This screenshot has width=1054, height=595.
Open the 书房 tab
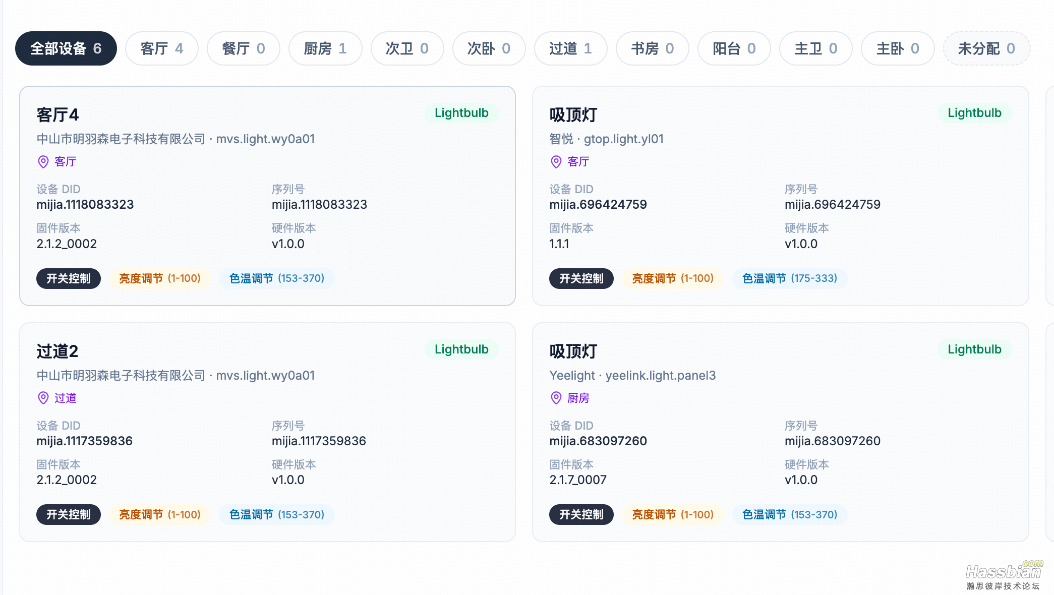pos(653,48)
